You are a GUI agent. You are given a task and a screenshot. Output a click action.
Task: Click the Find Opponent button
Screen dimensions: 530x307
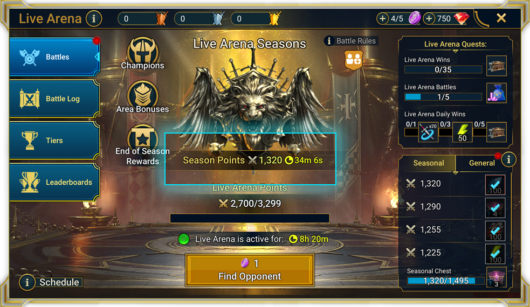[250, 270]
